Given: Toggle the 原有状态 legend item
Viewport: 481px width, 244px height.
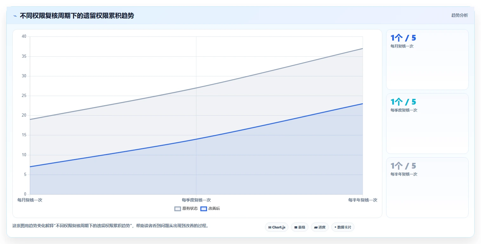Looking at the screenshot, I should coord(186,209).
